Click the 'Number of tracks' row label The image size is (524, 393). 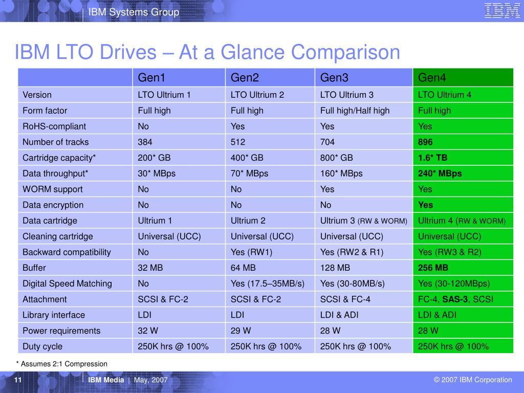coord(55,142)
